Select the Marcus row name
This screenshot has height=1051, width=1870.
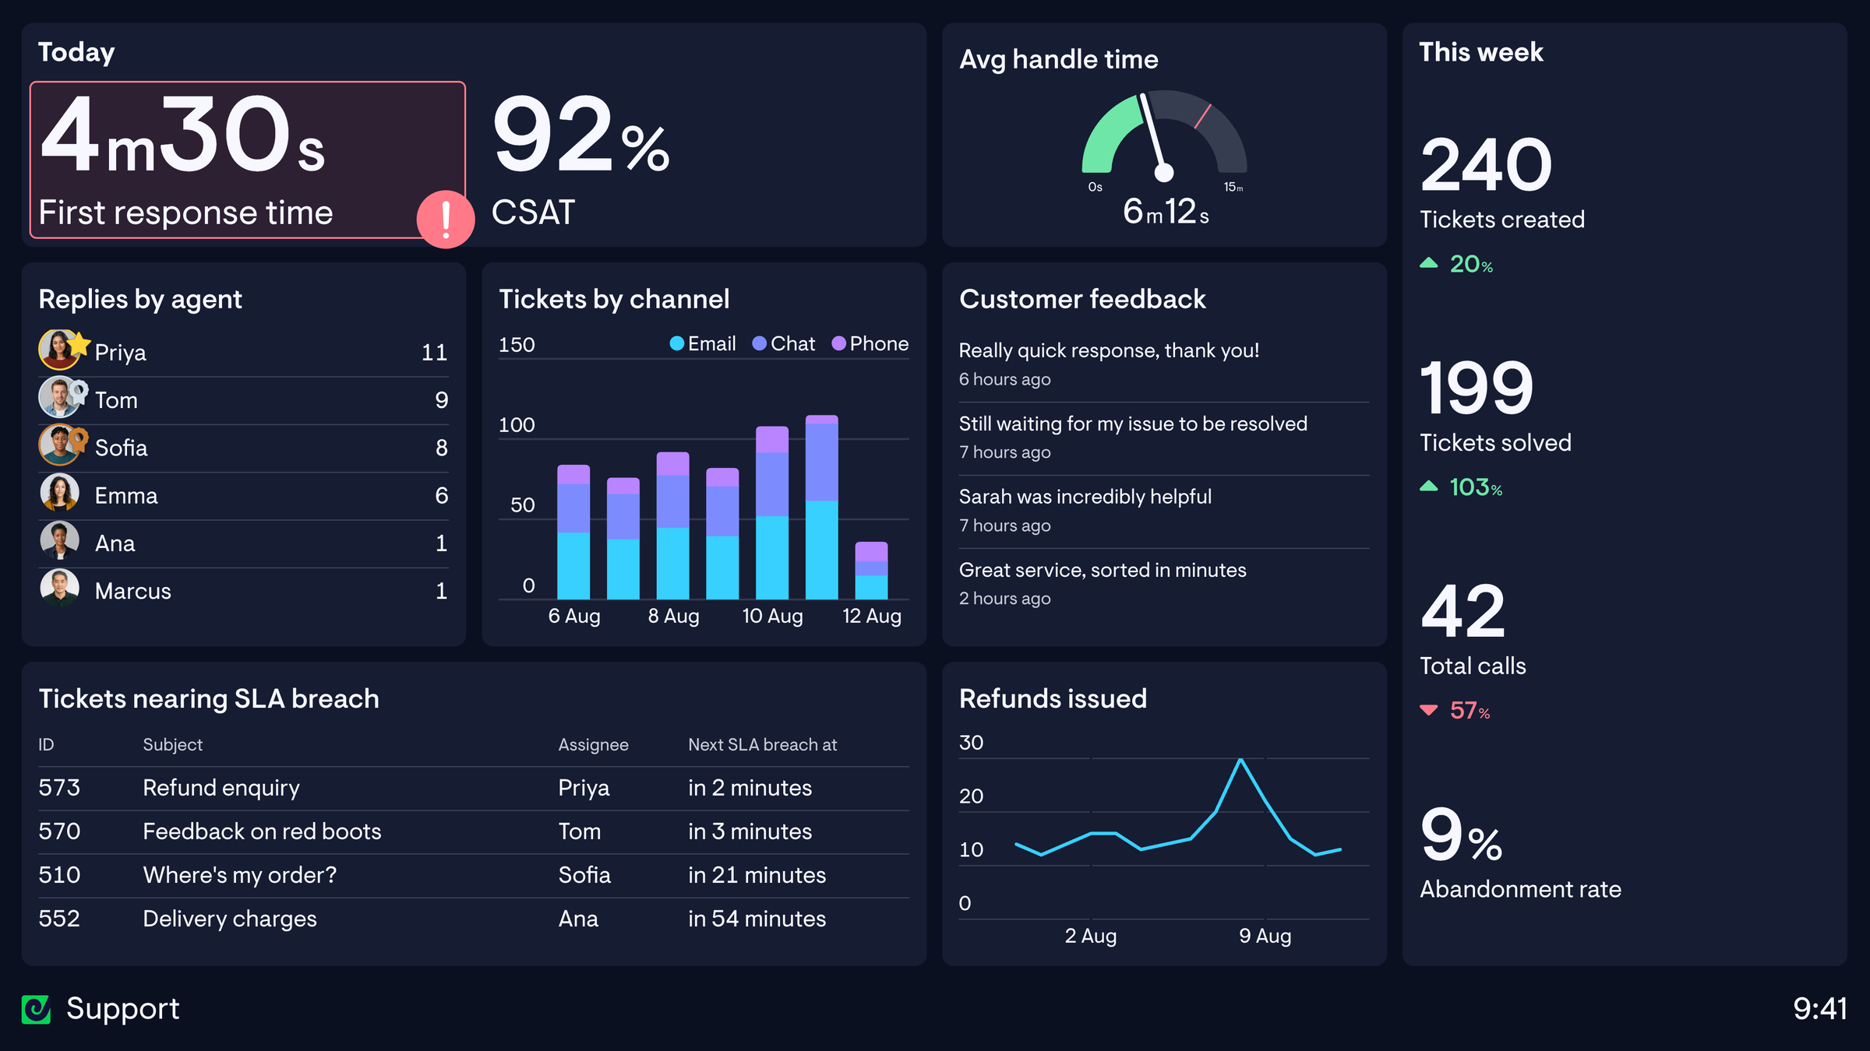pyautogui.click(x=132, y=591)
